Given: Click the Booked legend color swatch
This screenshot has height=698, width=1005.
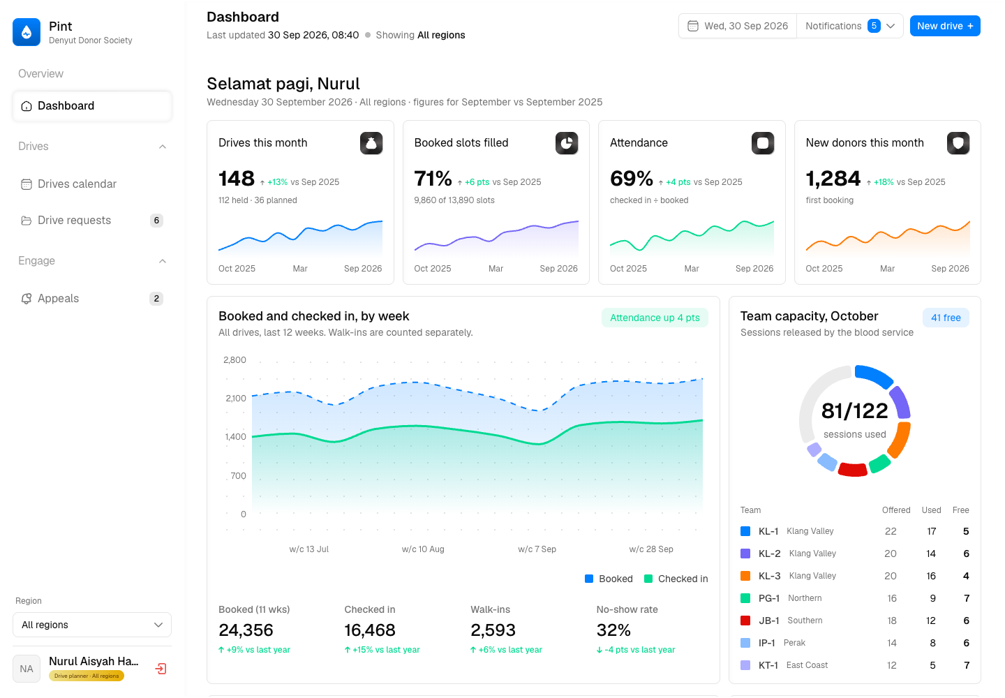Looking at the screenshot, I should pos(589,579).
